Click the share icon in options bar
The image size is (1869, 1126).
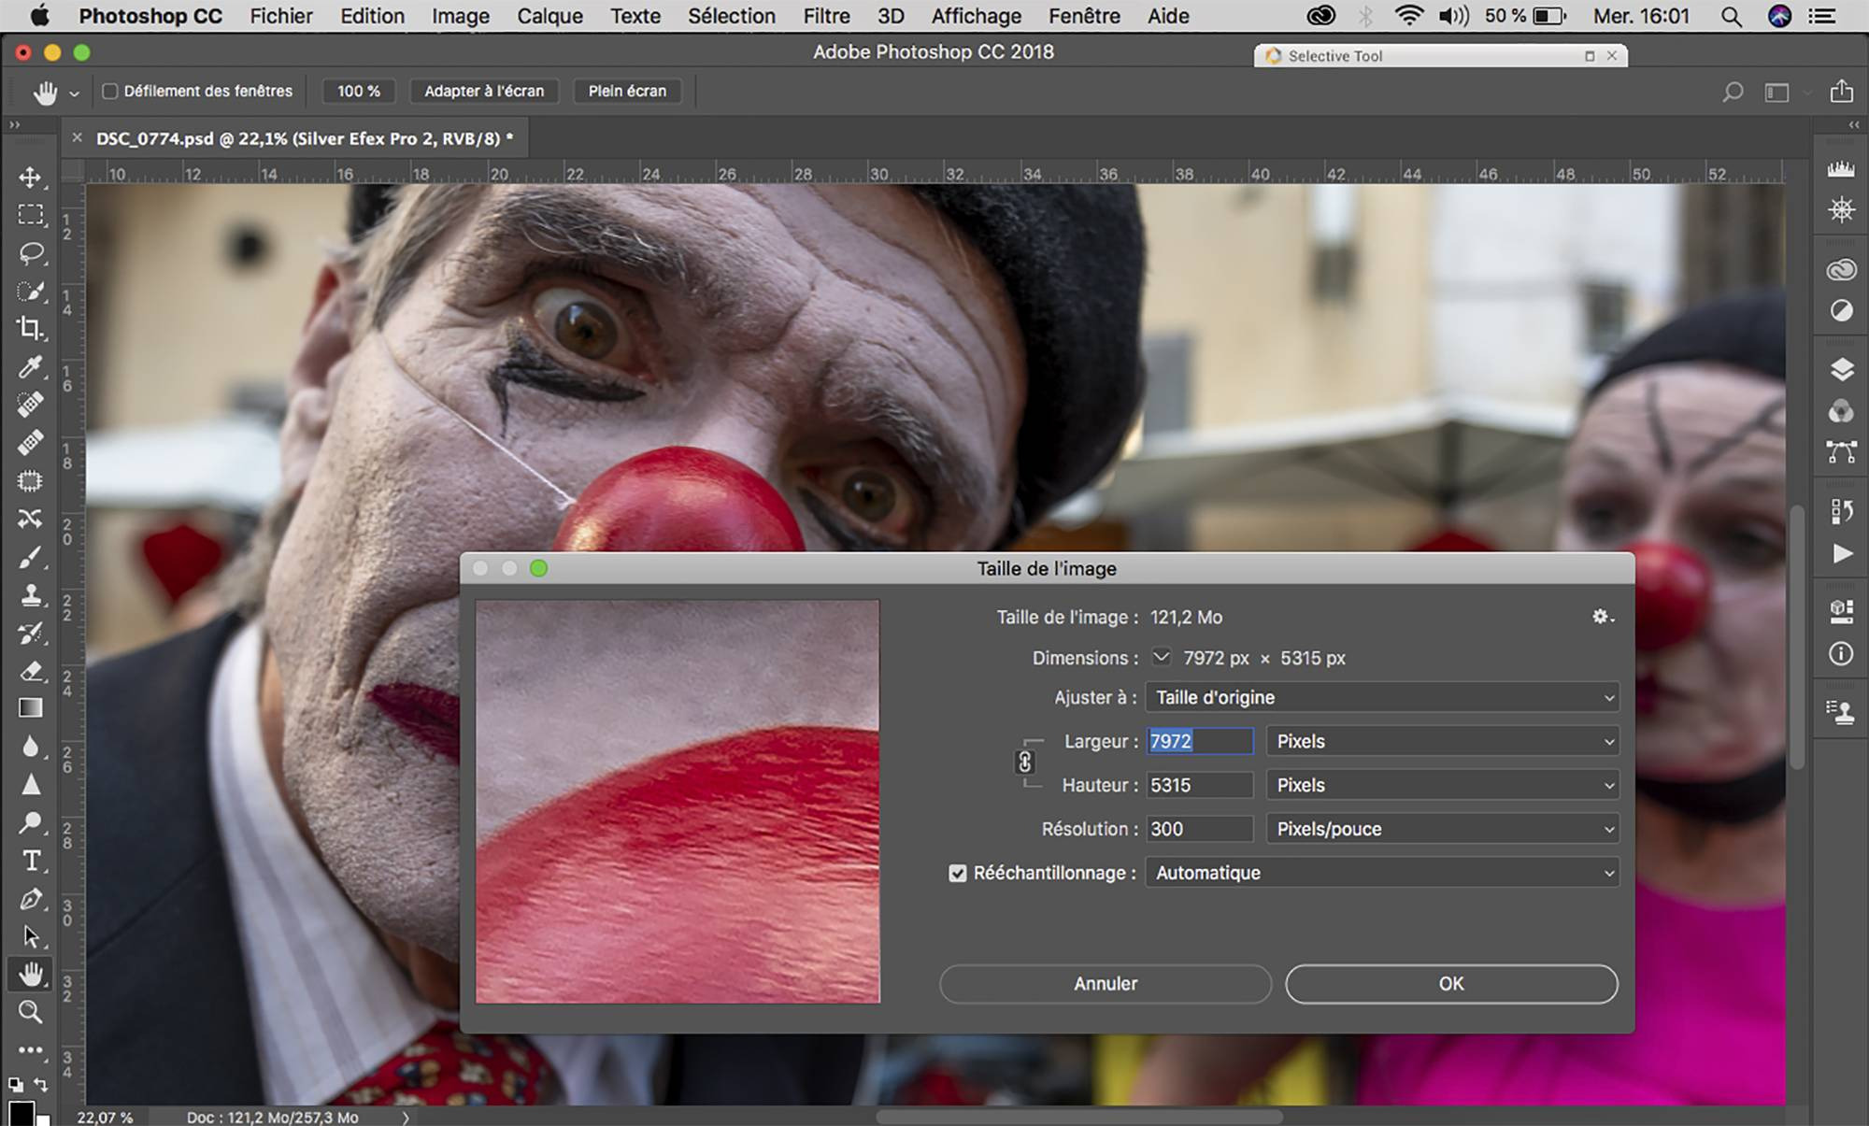1841,91
